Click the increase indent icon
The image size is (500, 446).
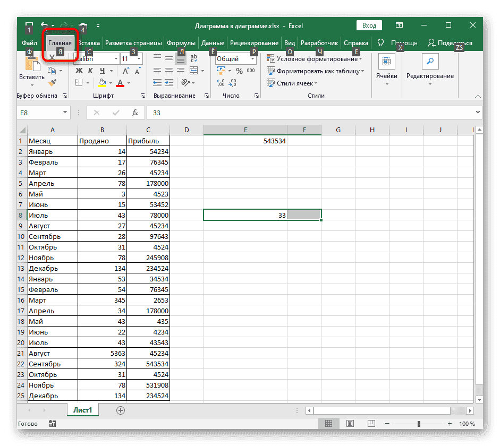tap(169, 82)
